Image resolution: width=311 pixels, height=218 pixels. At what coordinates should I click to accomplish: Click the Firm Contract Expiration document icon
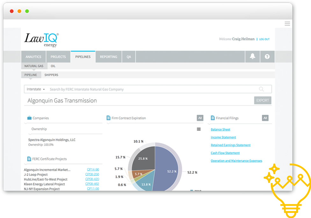tap(108, 118)
